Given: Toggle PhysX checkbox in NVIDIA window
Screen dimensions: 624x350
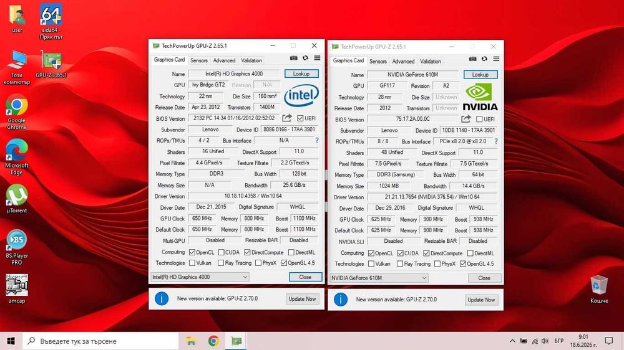Looking at the screenshot, I should coord(437,263).
